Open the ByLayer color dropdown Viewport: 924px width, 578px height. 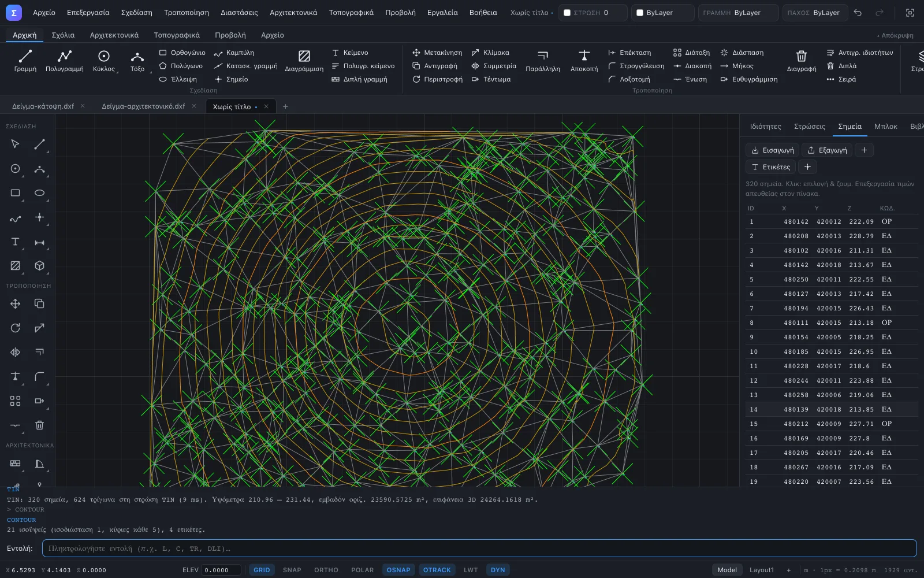[663, 13]
